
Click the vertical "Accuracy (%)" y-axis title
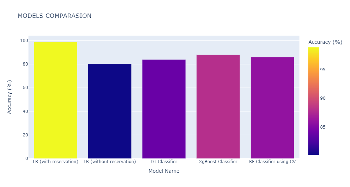10,97
